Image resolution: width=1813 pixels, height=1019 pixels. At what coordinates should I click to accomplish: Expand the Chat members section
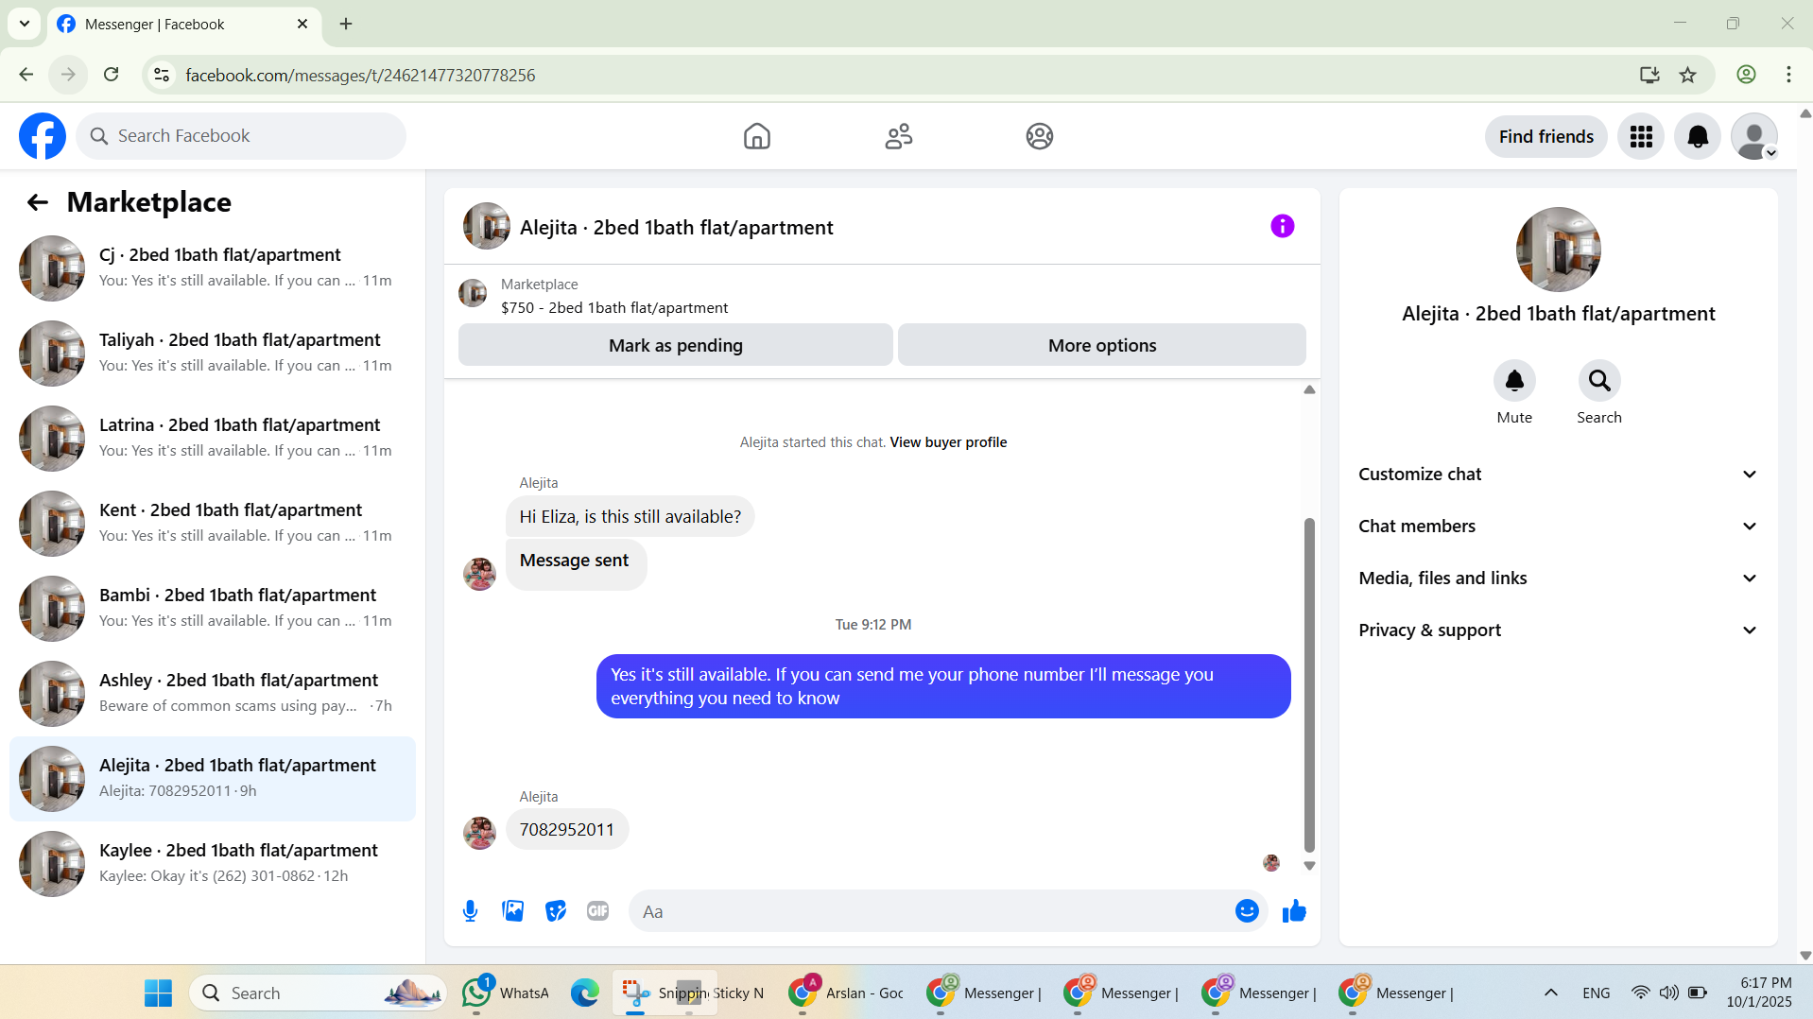1559,527
